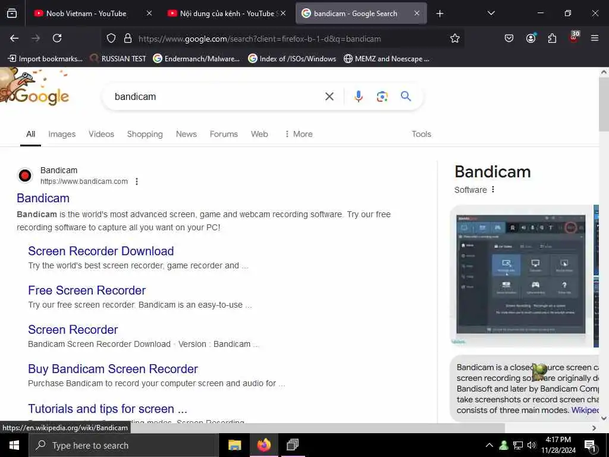Select the Web search tab

click(259, 134)
